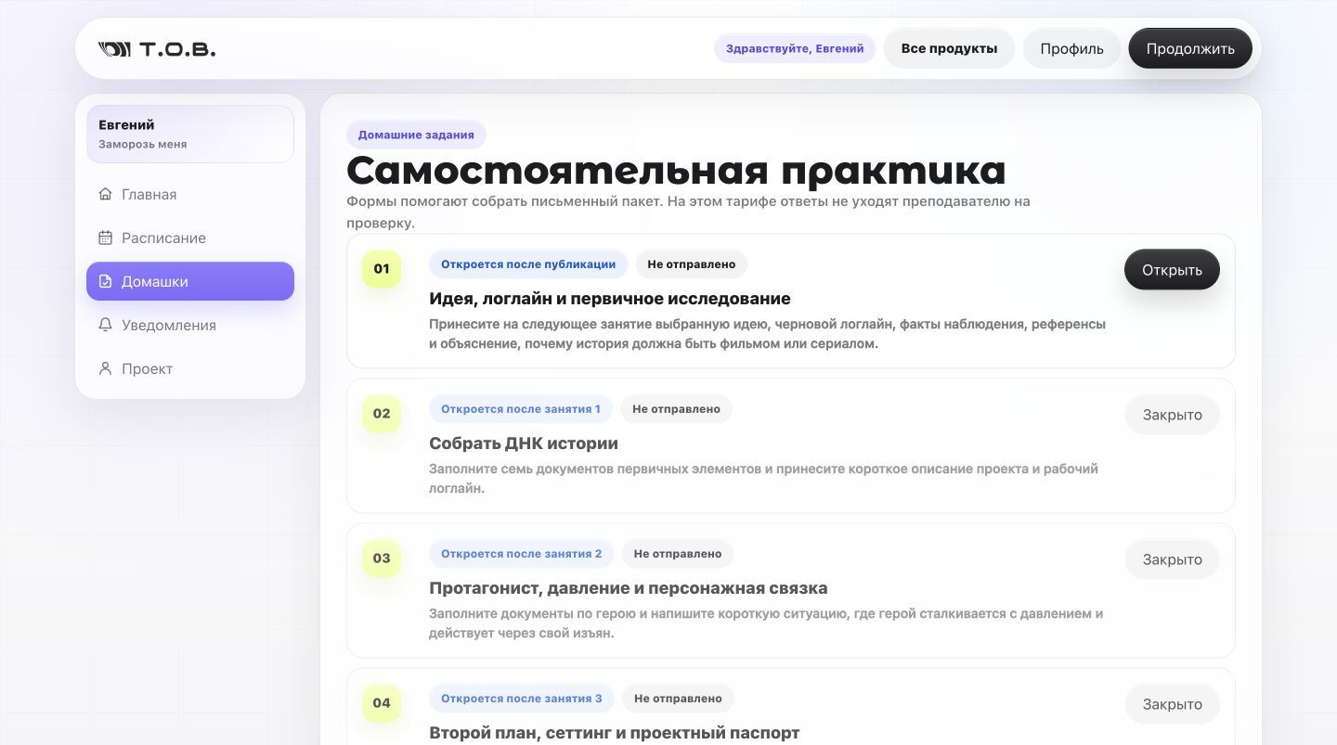Viewport: 1337px width, 745px height.
Task: Select the Домашки sidebar item
Action: [x=190, y=281]
